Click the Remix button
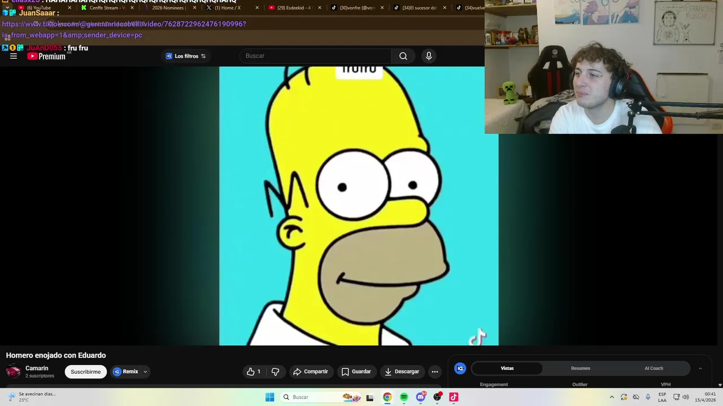 126,372
